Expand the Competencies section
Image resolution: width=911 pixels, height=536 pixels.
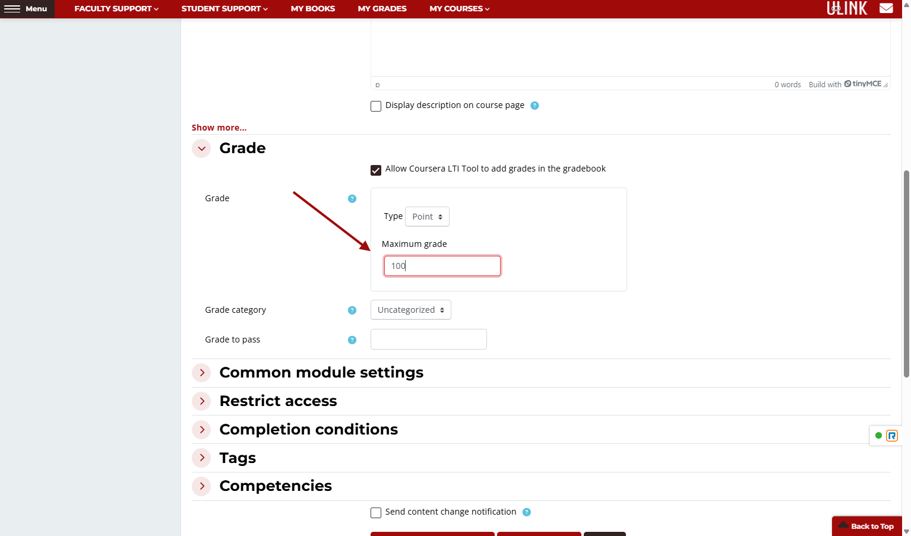pos(202,486)
